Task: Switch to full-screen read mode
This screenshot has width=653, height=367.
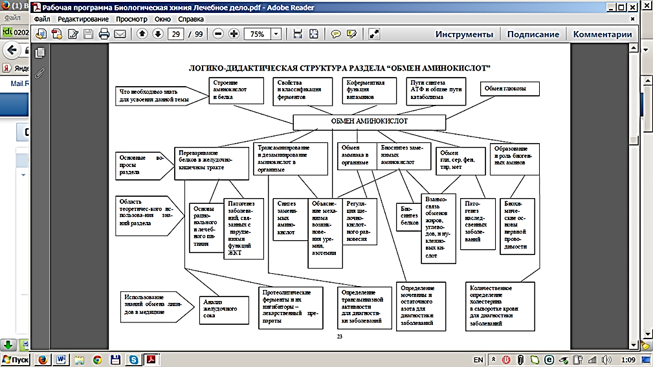Action: [x=373, y=34]
